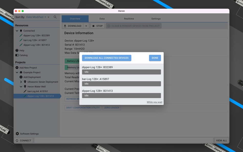Click the Memory Used indicator bar
This screenshot has width=243, height=152.
coord(72,68)
